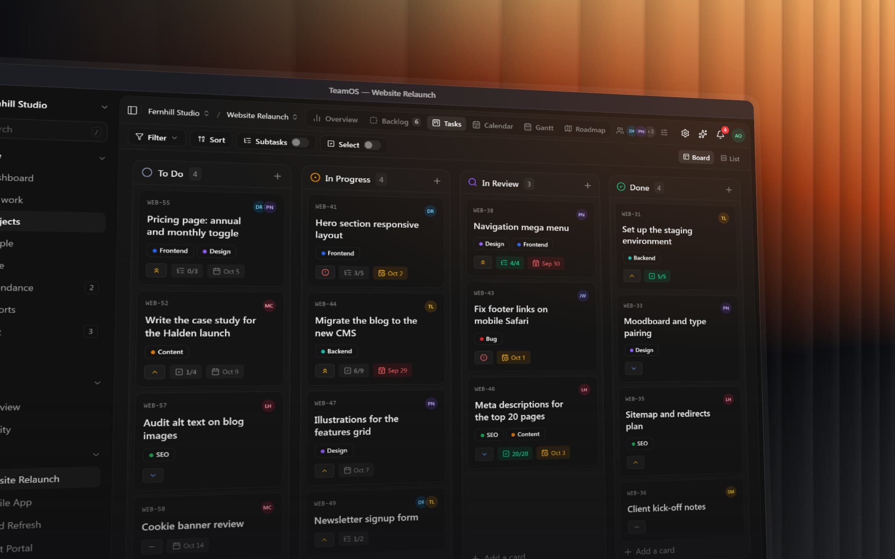The width and height of the screenshot is (895, 559).
Task: Add a card to To Do column
Action: (277, 176)
